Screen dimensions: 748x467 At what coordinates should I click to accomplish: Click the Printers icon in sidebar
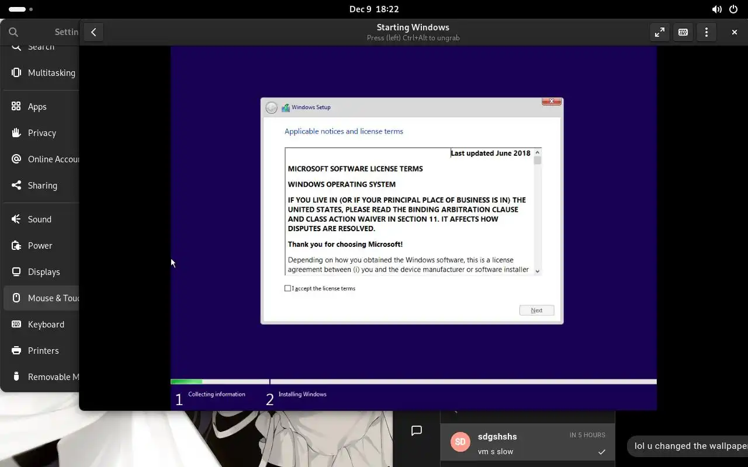[16, 351]
